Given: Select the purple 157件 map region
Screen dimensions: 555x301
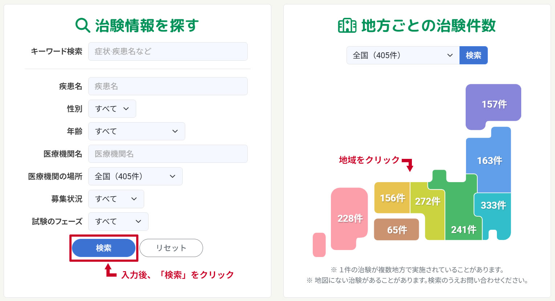Looking at the screenshot, I should (493, 104).
